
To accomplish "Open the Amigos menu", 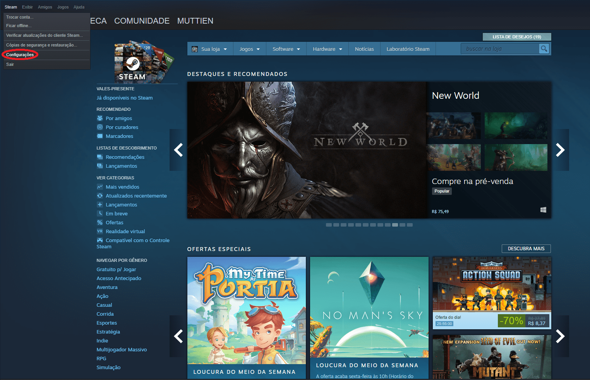I will pos(45,7).
